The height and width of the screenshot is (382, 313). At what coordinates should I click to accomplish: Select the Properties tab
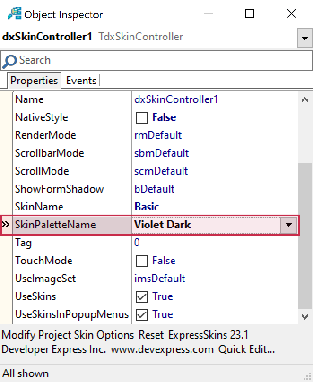tap(34, 81)
